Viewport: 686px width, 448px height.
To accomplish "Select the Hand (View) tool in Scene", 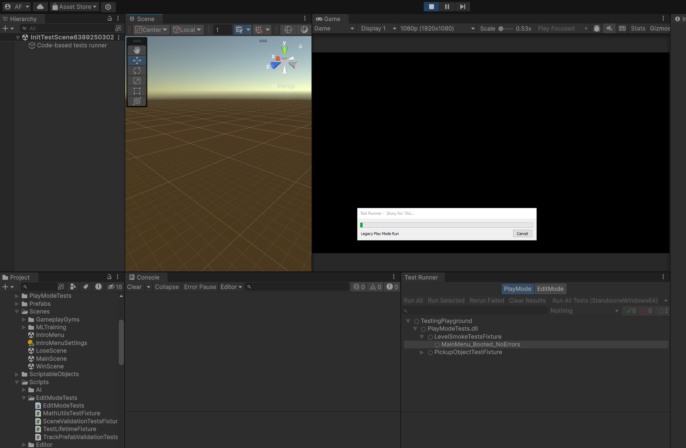I will pos(137,50).
